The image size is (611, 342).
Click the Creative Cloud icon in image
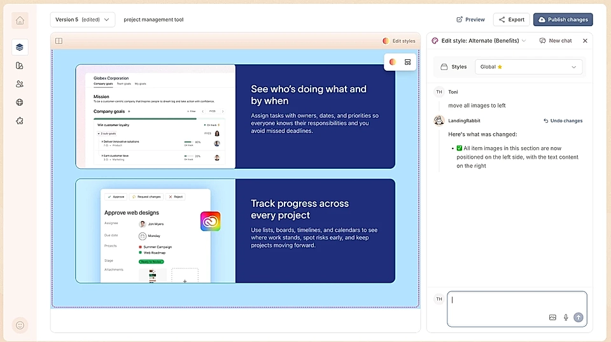211,221
